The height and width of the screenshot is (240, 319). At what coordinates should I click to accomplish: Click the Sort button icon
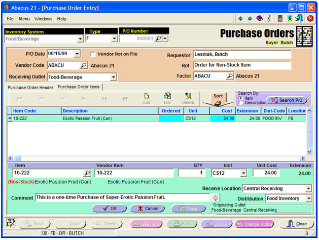(x=218, y=99)
